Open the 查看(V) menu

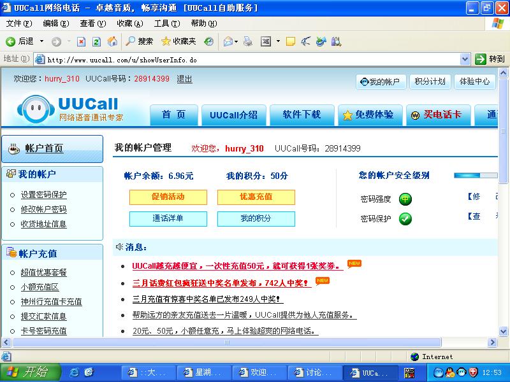[93, 24]
